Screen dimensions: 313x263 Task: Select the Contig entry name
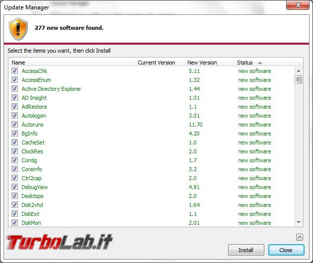(x=29, y=160)
